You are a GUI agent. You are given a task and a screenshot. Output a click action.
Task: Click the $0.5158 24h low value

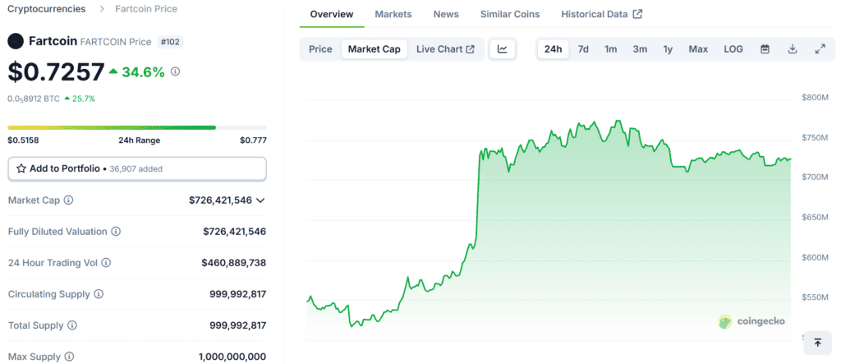coord(23,141)
